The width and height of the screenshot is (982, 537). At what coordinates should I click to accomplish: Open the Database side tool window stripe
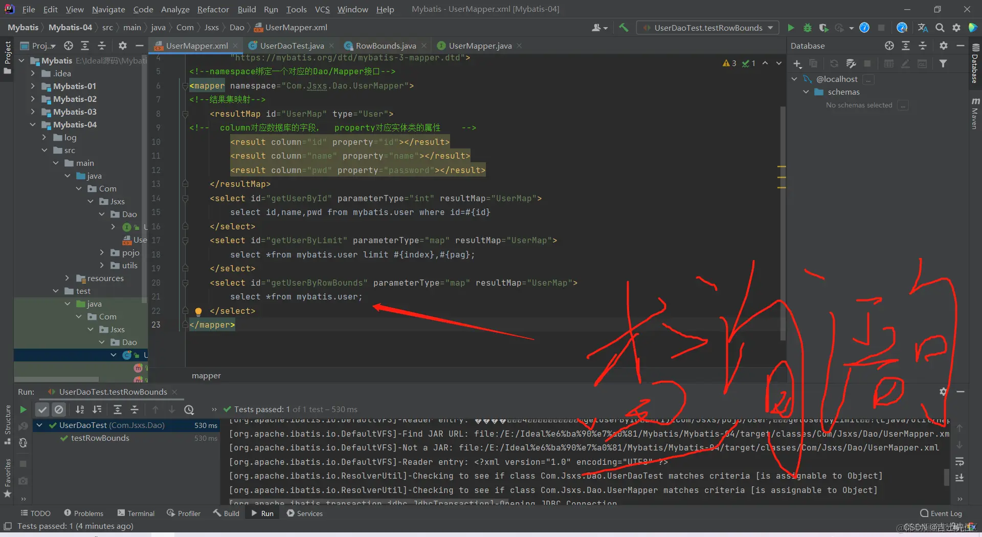(975, 64)
